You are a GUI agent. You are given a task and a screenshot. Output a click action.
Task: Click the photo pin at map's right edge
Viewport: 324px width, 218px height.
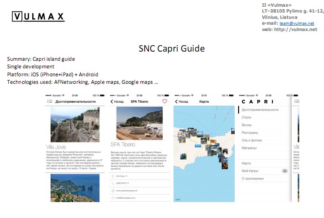coord(233,131)
